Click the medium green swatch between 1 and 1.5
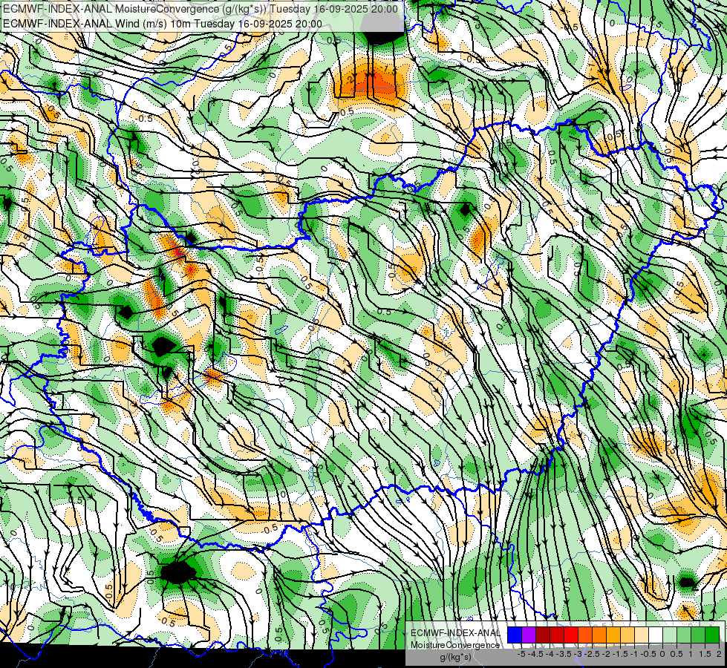The image size is (727, 668). pos(698,635)
